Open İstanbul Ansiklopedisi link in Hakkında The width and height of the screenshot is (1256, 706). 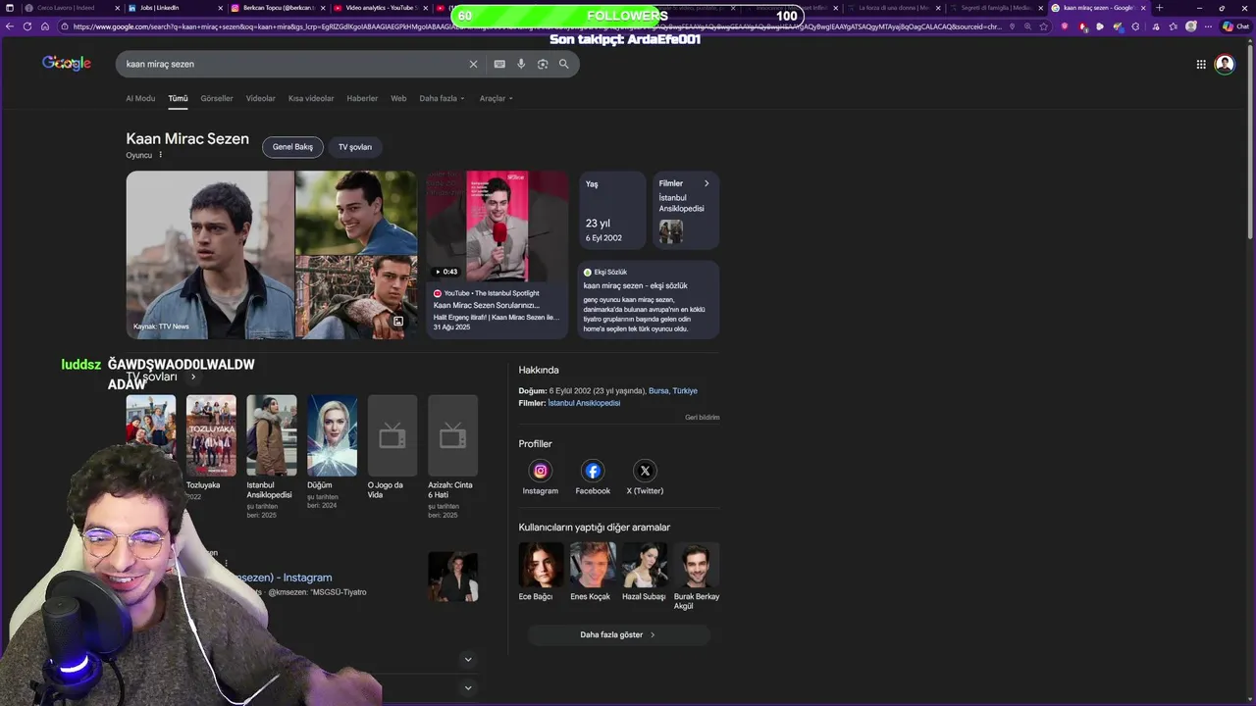[x=584, y=403]
